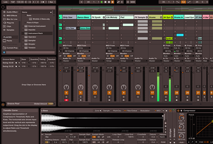Screen dimensions: 213x144
Task: Select the Operator instrument
Action: pyautogui.click(x=32, y=37)
